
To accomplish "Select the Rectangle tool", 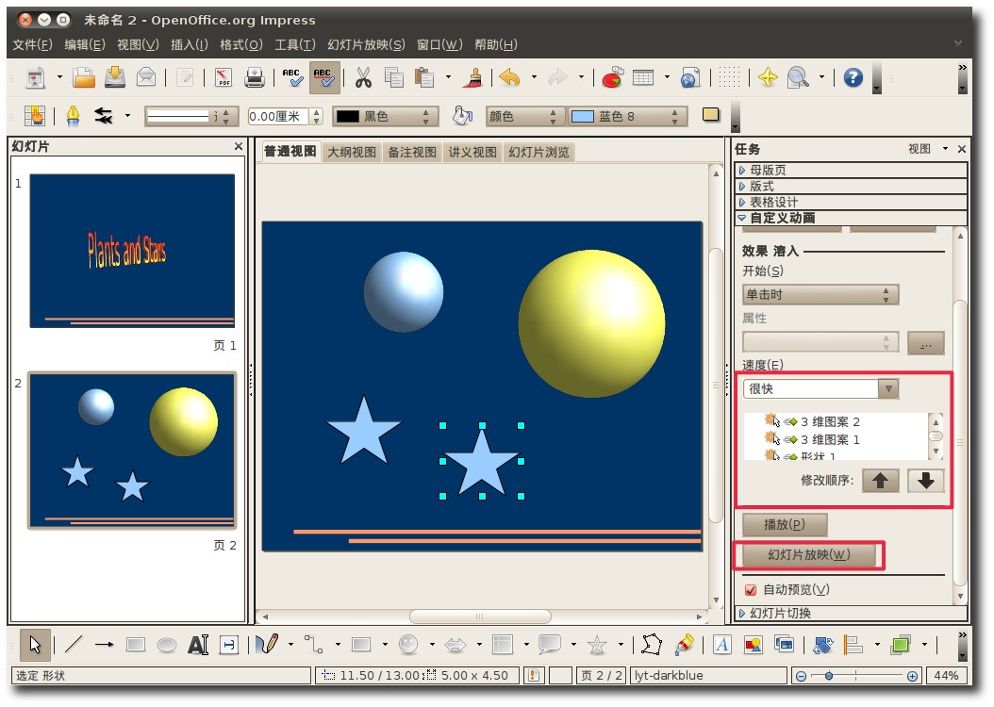I will point(136,645).
